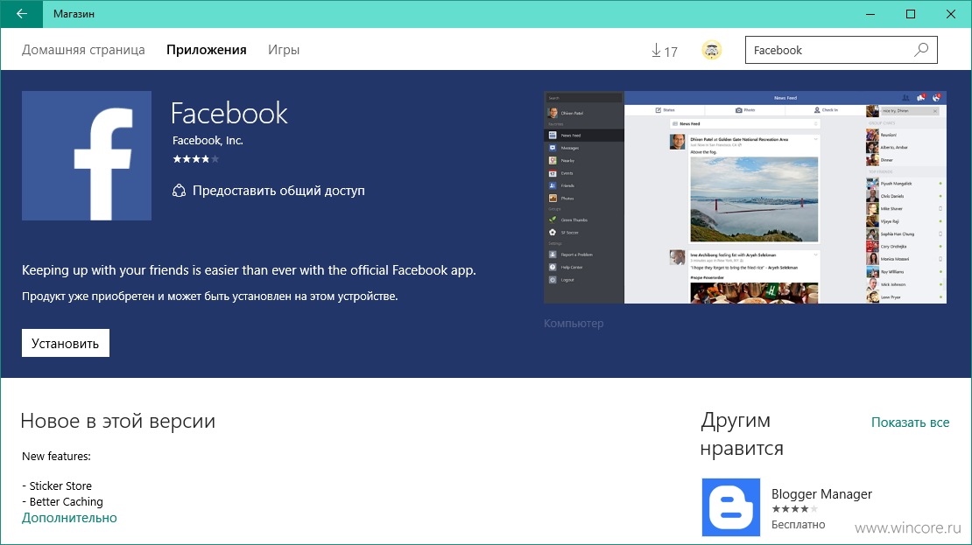972x545 pixels.
Task: Open the Blogger Manager app icon
Action: 731,507
